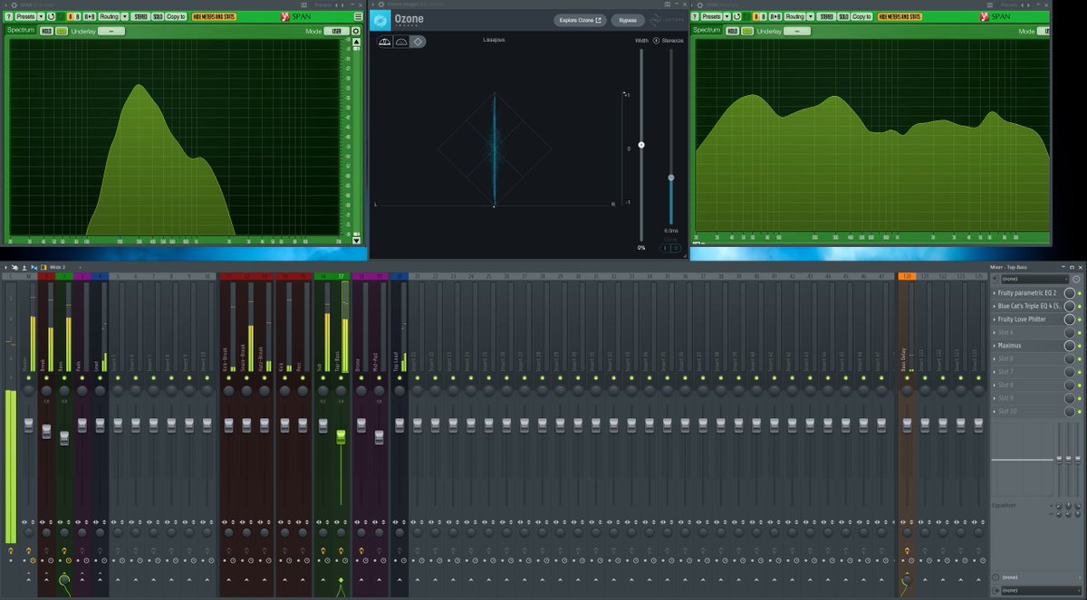Open Presets in left SPAN window
The height and width of the screenshot is (600, 1087).
click(25, 16)
